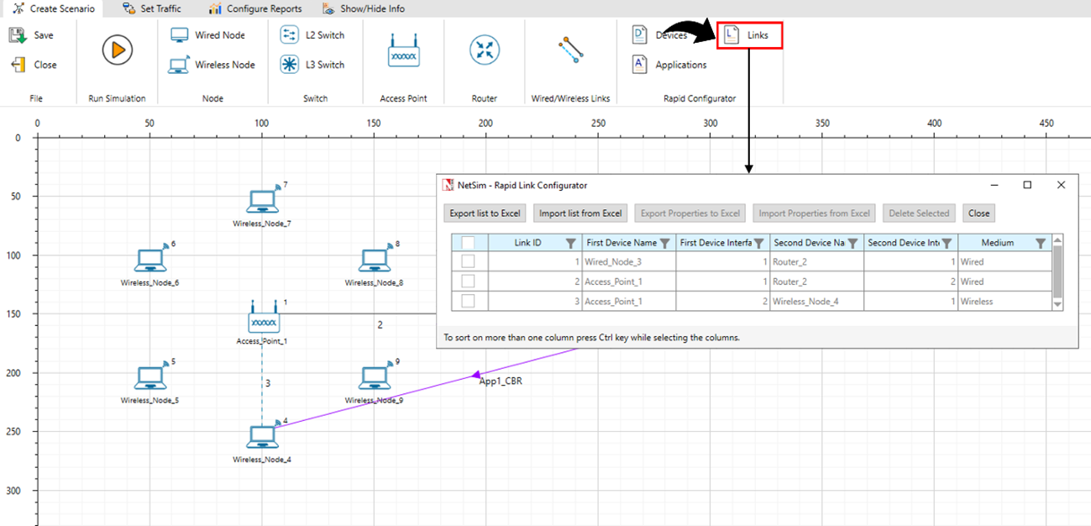Open the Medium column filter
This screenshot has height=526, width=1091.
pos(1041,243)
